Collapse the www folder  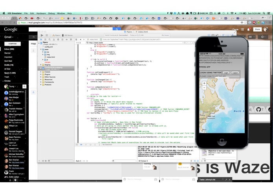41,49
